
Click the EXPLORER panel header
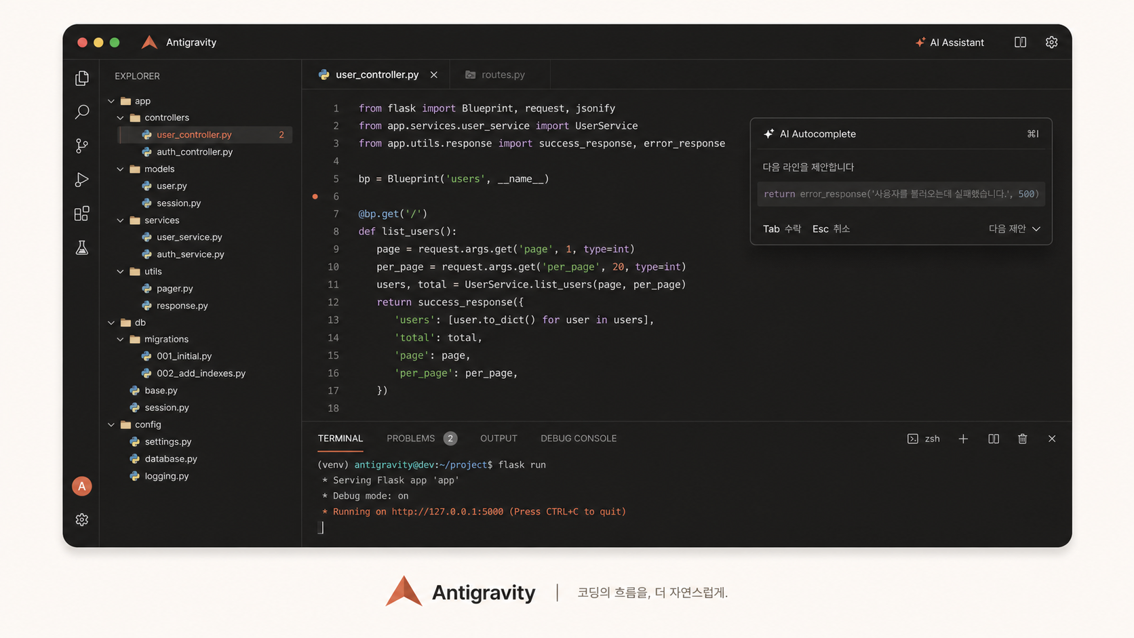137,76
